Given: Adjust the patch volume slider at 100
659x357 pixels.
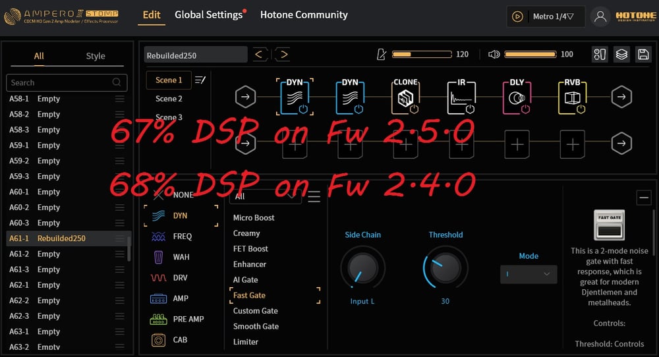Looking at the screenshot, I should click(x=530, y=54).
